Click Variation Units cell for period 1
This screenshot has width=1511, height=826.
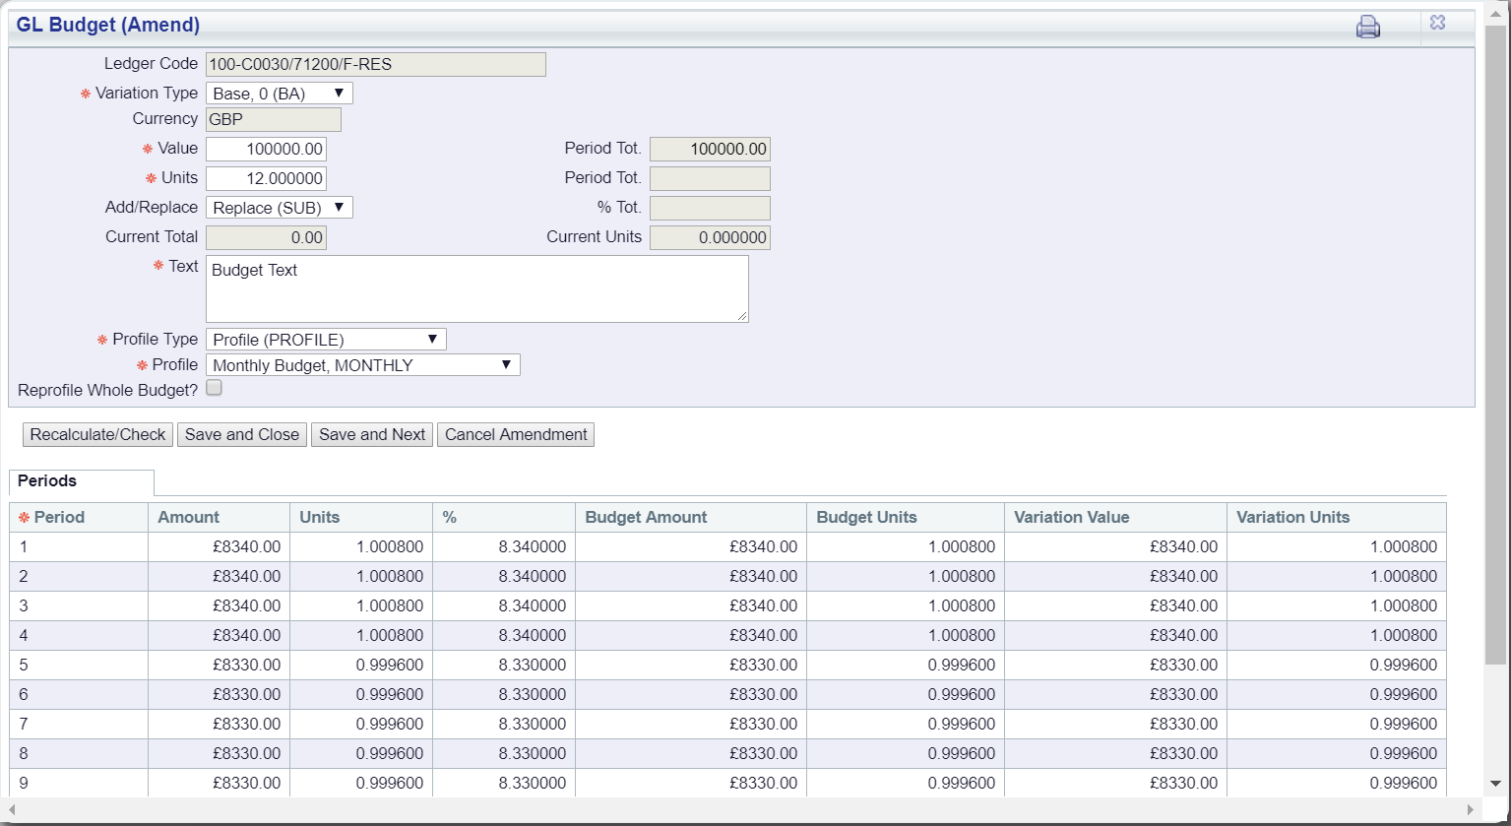click(1337, 546)
